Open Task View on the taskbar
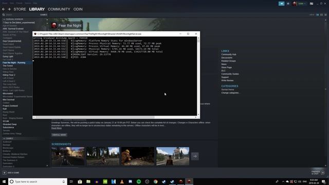 click(71, 181)
